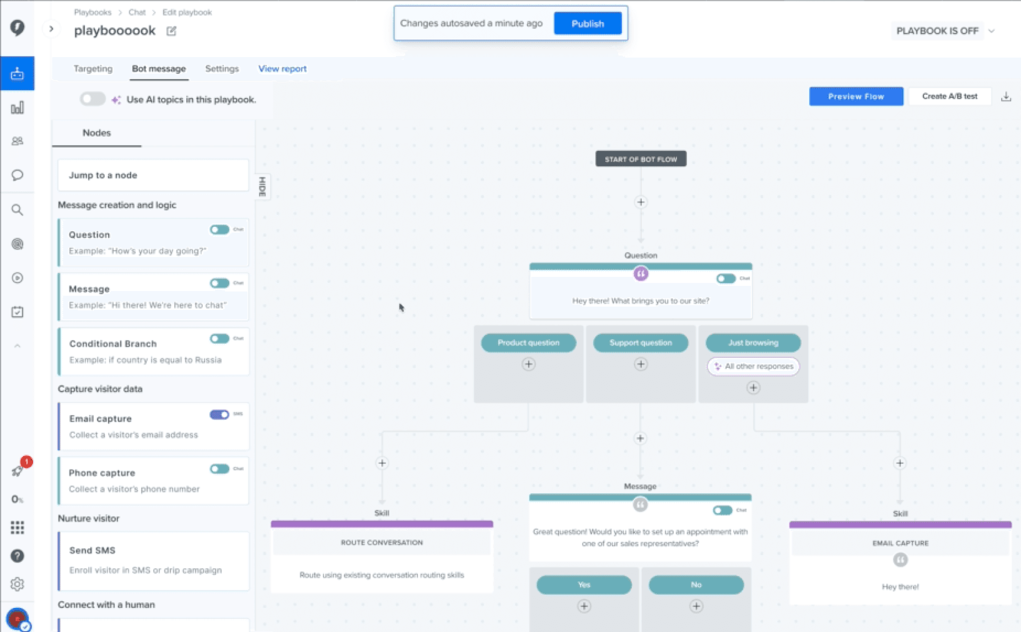Click the HIDE handle on nodes panel
The height and width of the screenshot is (632, 1021).
pyautogui.click(x=263, y=187)
